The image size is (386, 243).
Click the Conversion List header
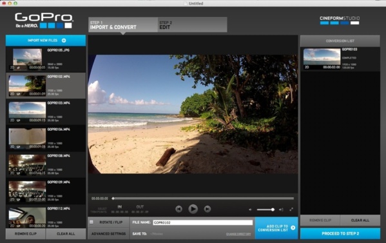coord(340,41)
